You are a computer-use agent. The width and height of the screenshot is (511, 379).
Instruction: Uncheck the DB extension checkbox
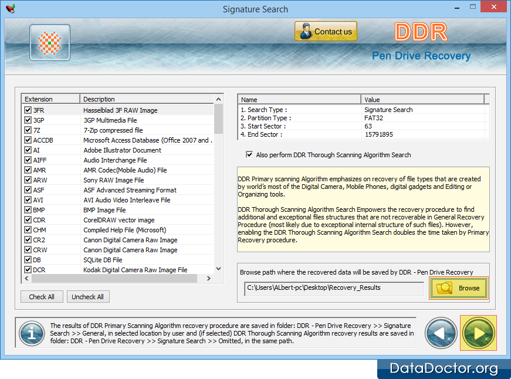(28, 260)
